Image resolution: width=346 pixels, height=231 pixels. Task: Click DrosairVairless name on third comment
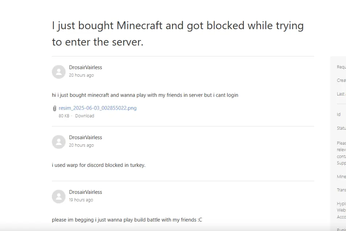85,192
